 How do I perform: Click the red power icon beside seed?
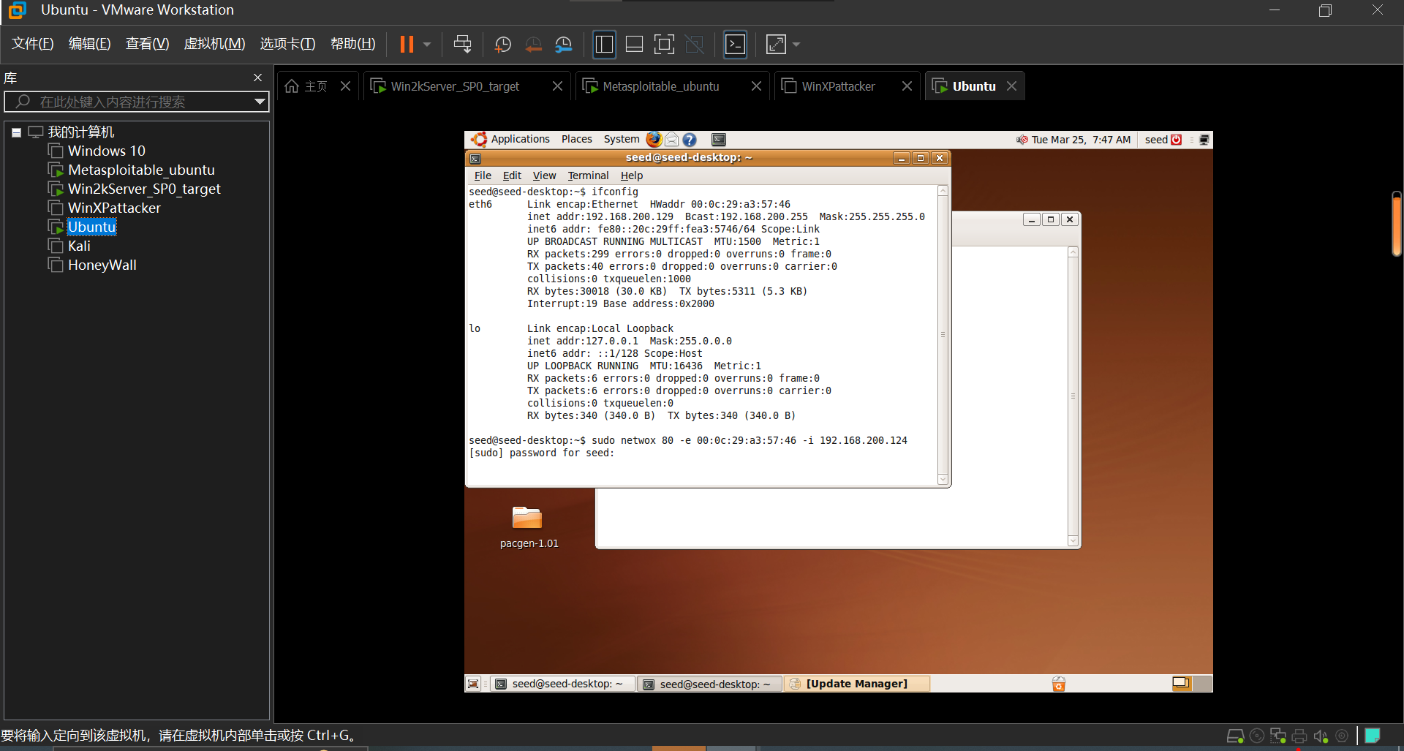(x=1176, y=140)
